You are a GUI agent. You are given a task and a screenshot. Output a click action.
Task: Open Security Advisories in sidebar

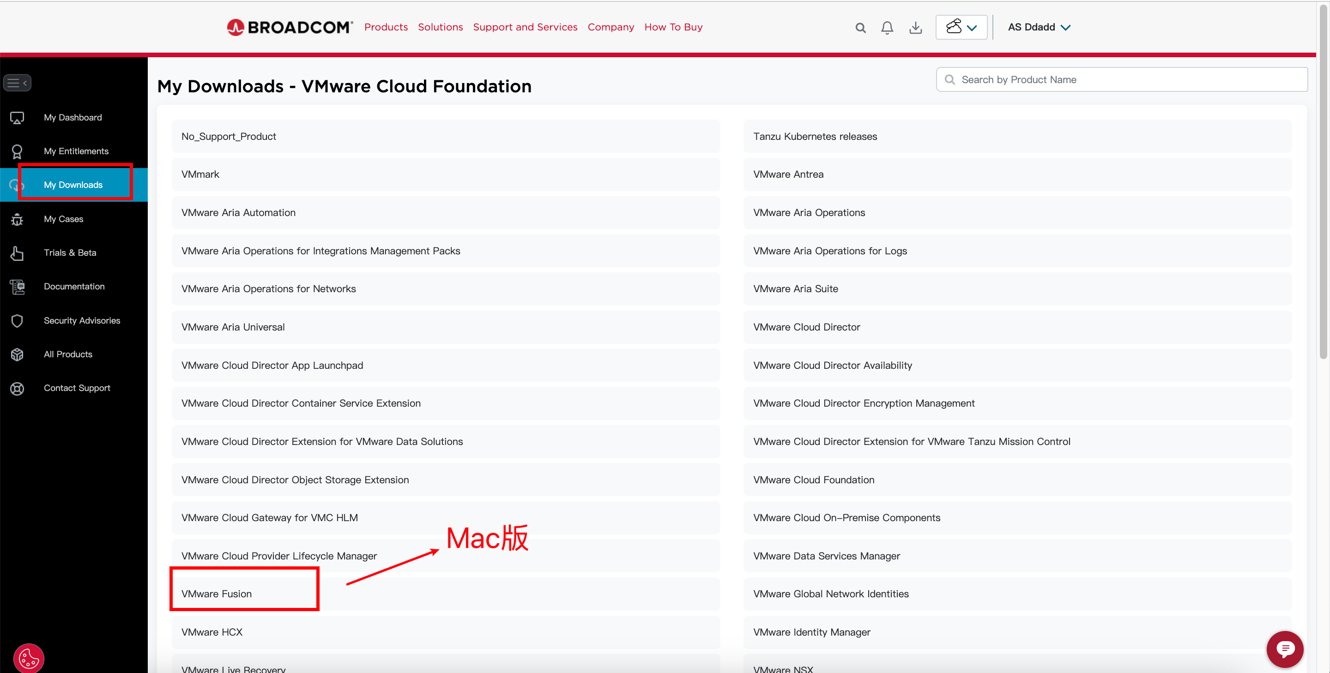click(82, 320)
